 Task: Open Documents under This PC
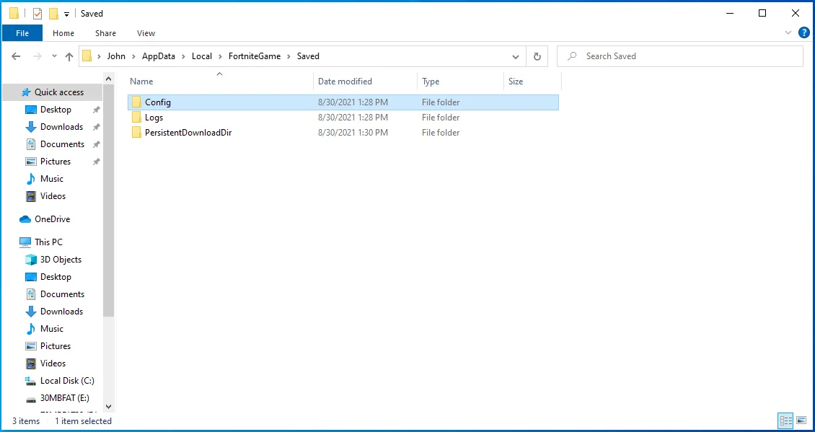[62, 294]
